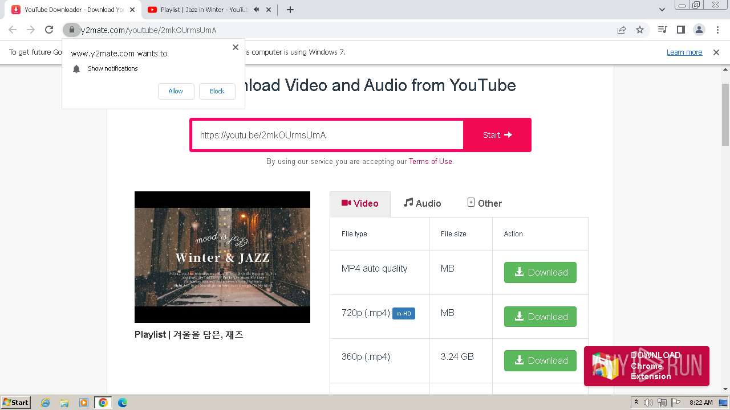Mute the Jazz in Winter tab audio icon
730x410 pixels.
click(257, 10)
